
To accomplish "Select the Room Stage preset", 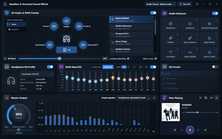I will pos(132,43).
